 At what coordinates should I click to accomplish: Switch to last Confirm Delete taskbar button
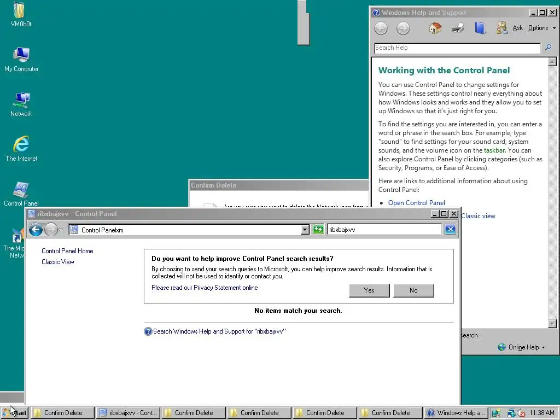point(390,413)
